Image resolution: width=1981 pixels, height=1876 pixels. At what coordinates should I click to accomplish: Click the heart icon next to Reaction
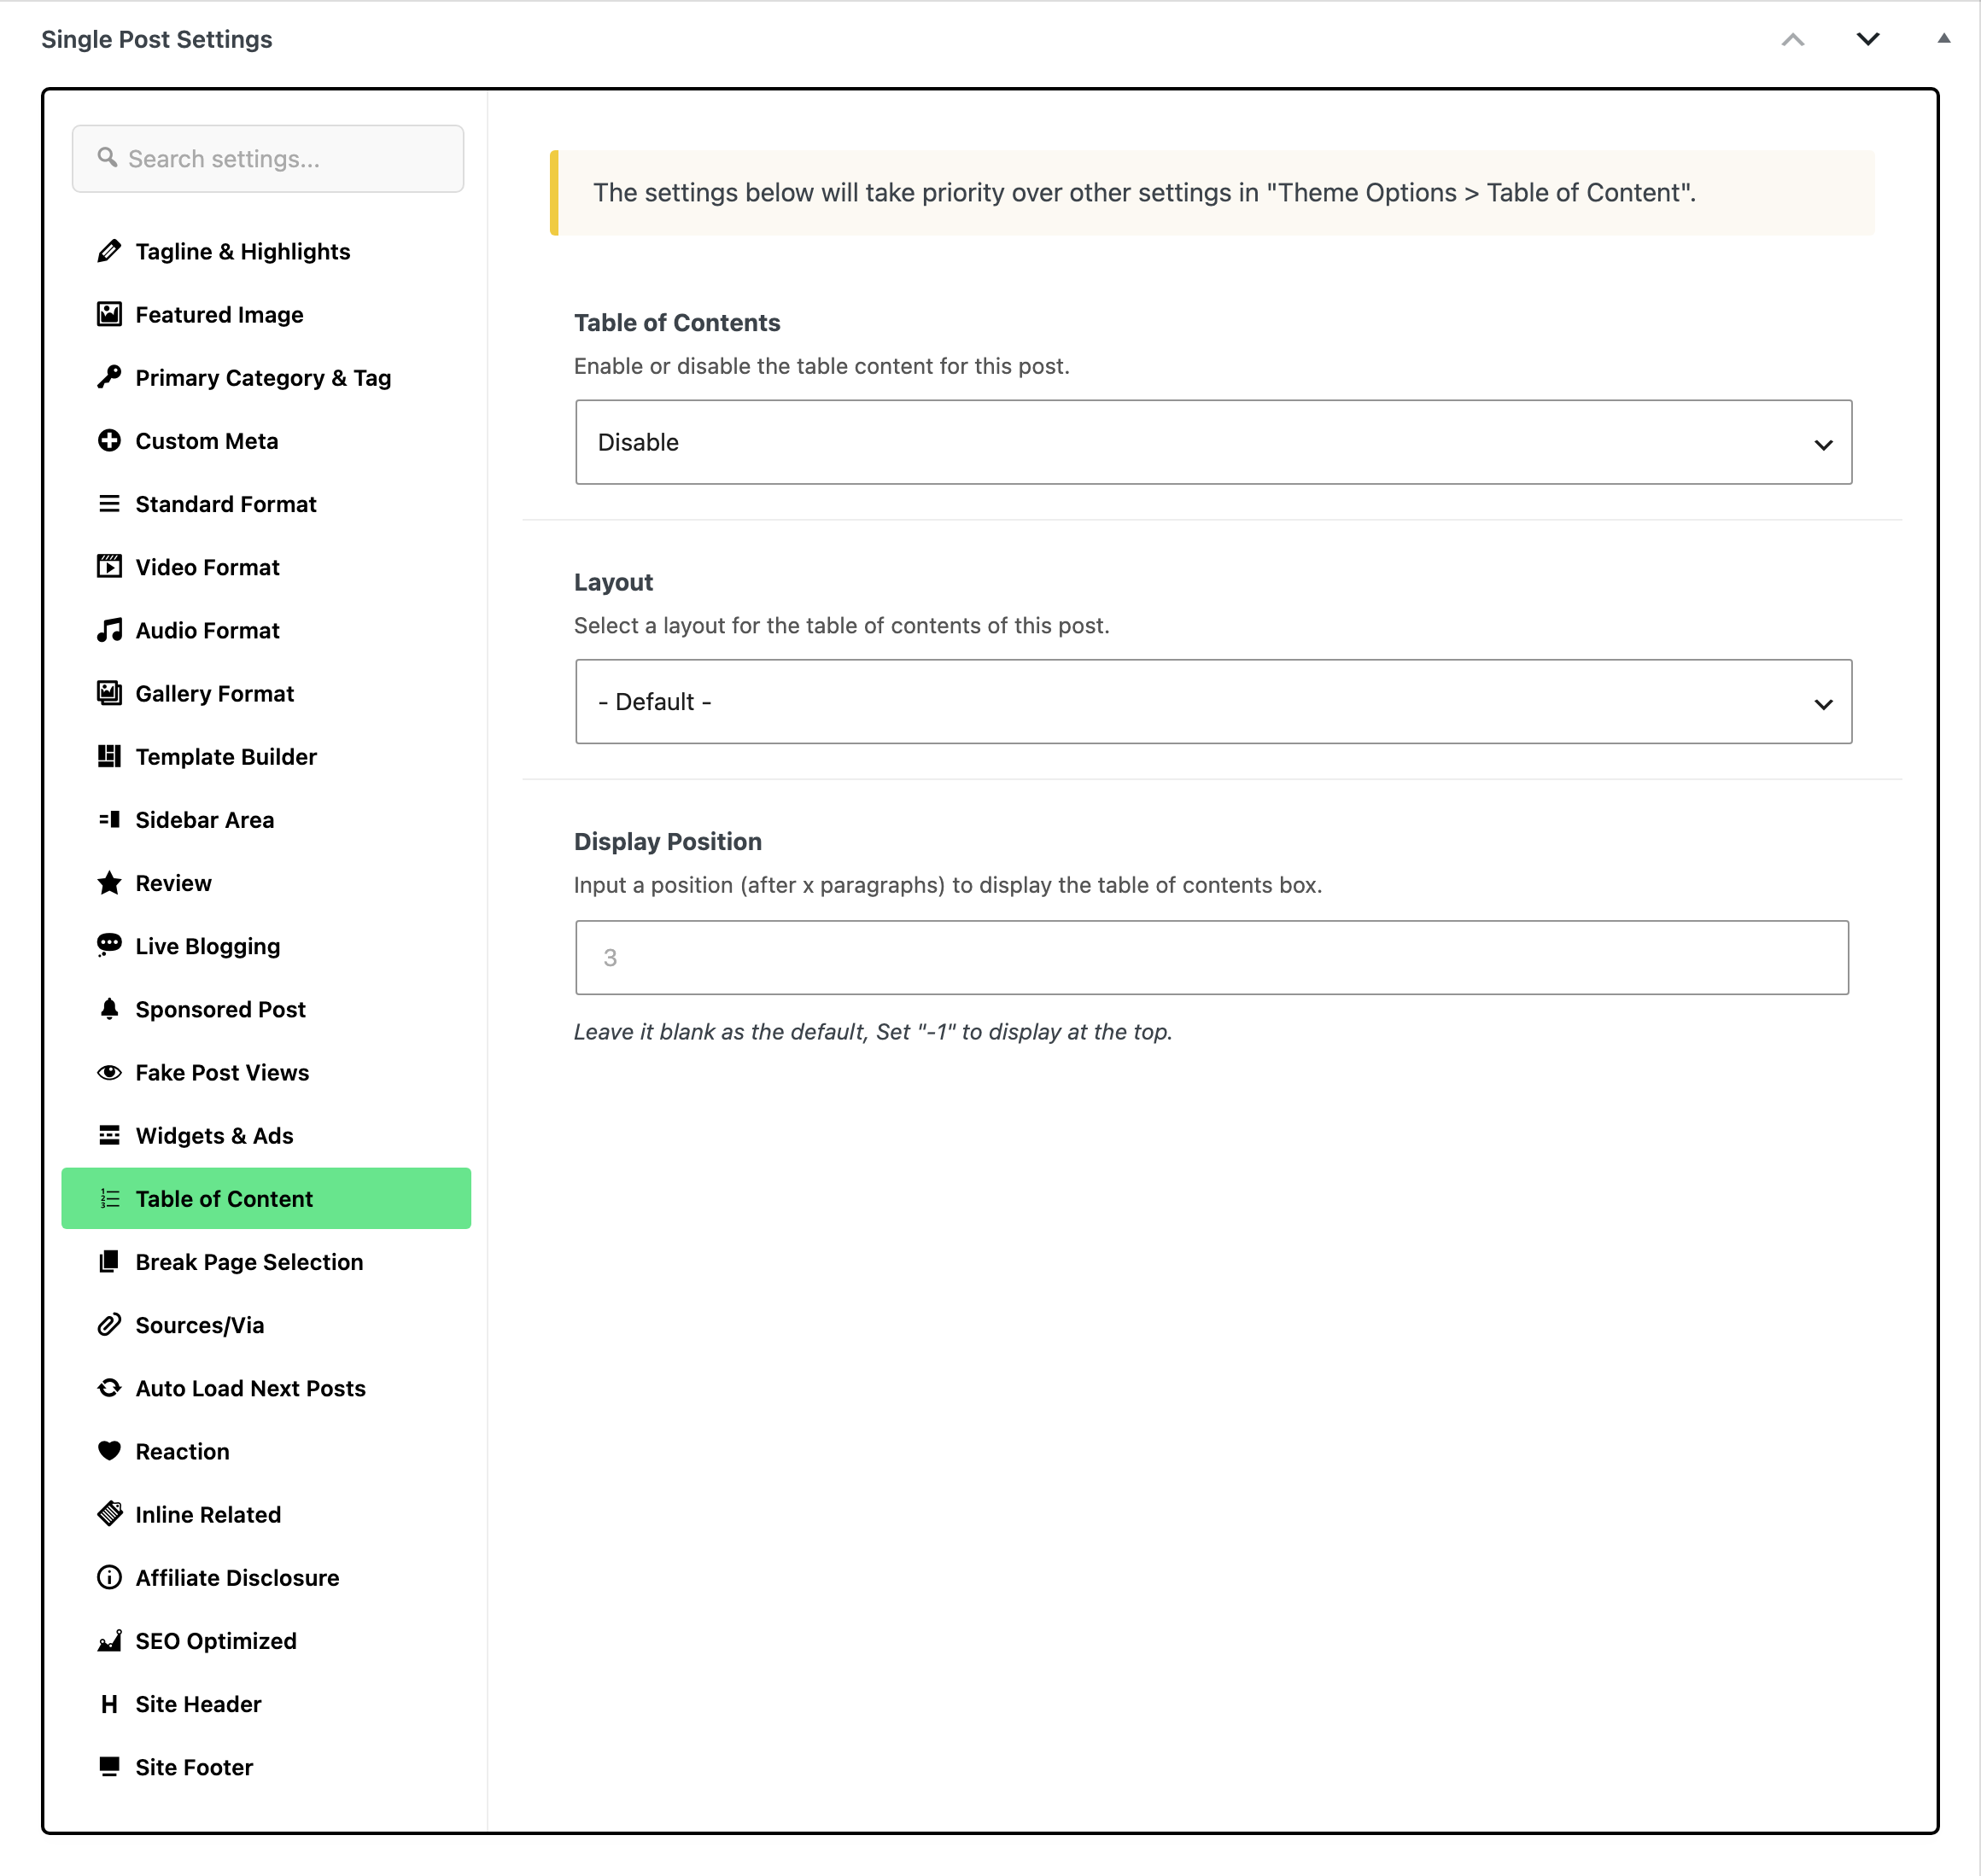109,1451
